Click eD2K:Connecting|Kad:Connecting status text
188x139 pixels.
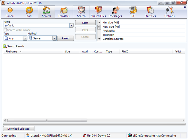tap(154, 135)
